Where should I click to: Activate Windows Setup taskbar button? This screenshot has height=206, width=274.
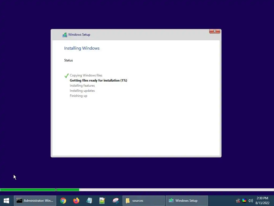(187, 201)
